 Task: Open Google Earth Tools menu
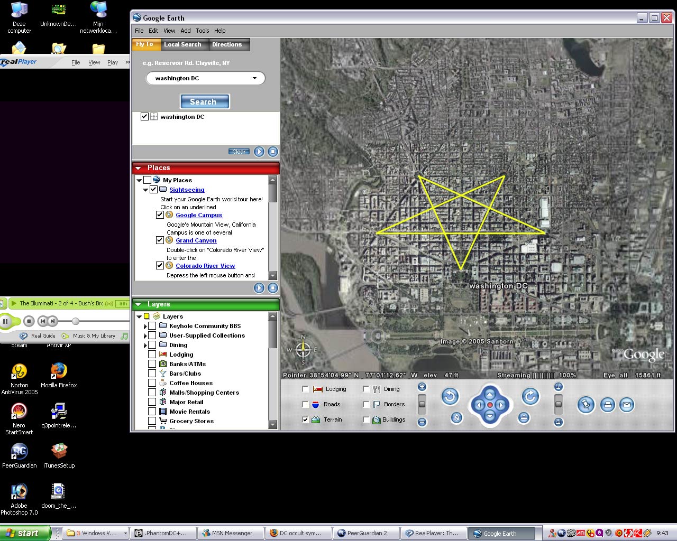[x=203, y=31]
